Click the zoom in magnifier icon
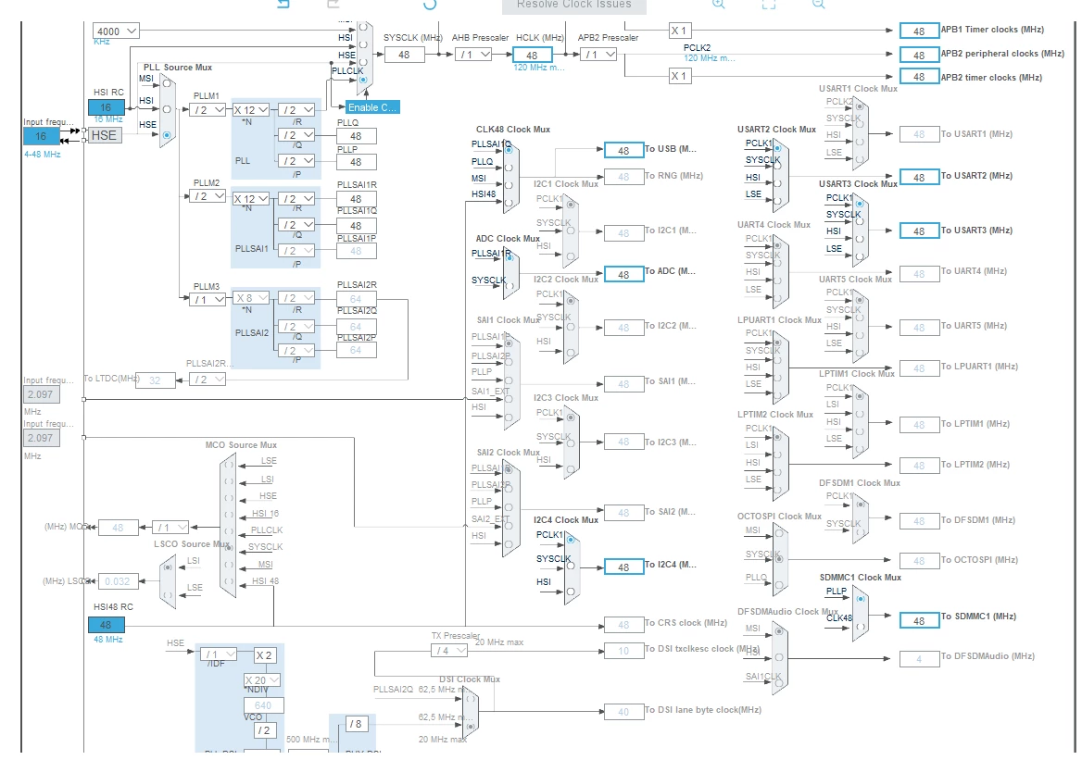Screen dimensions: 1082x760 (718, 4)
